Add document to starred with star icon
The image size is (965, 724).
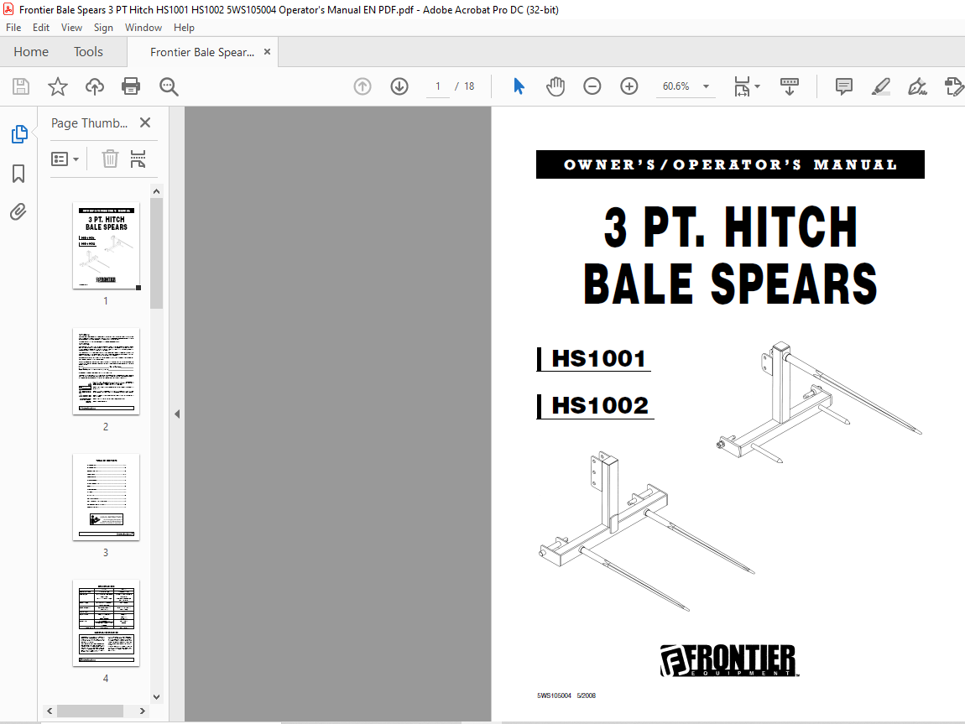(x=58, y=86)
